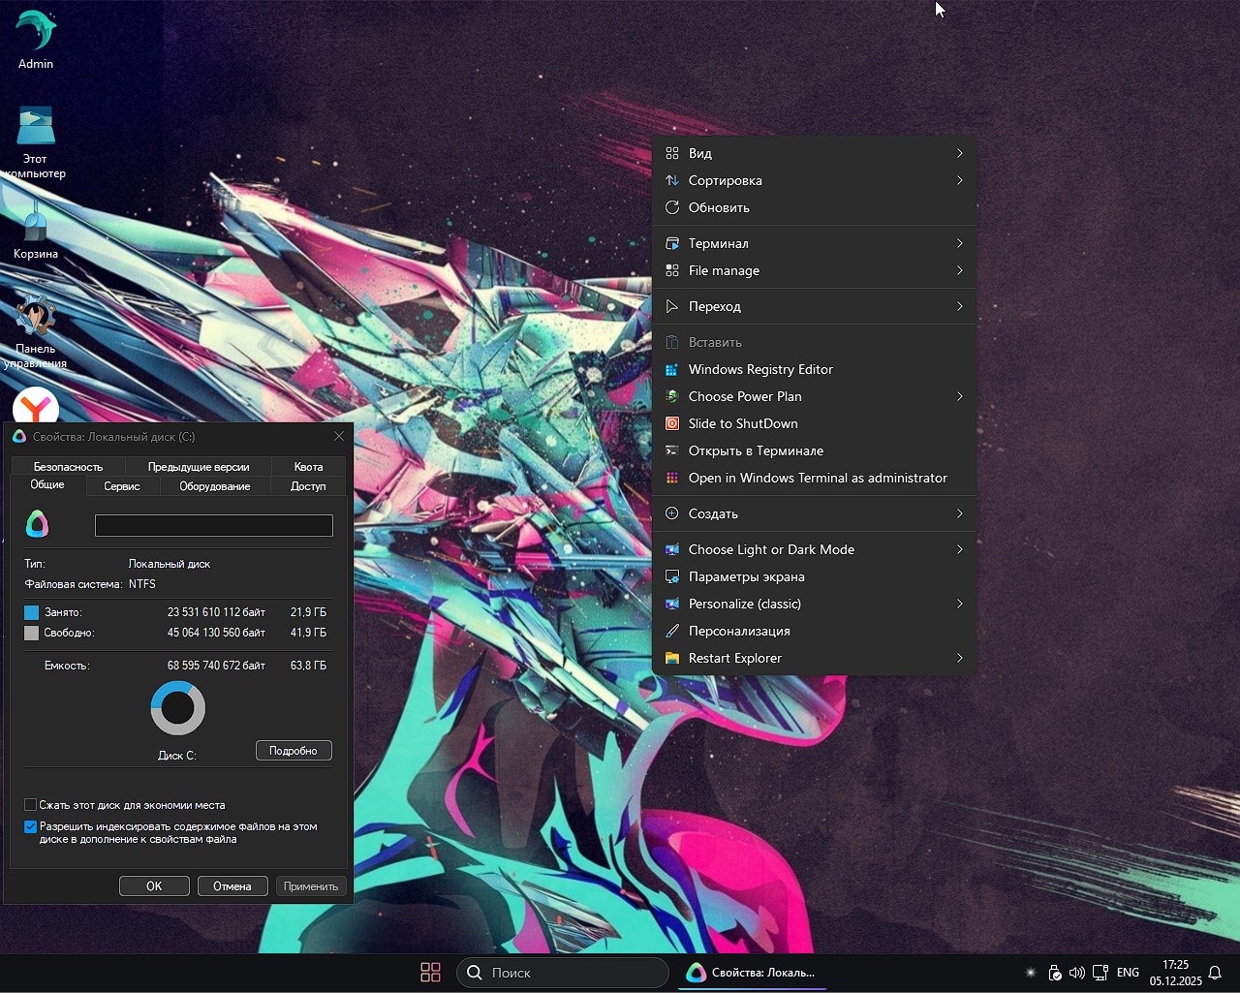
Task: Click the speaker icon in system tray
Action: [x=1076, y=972]
